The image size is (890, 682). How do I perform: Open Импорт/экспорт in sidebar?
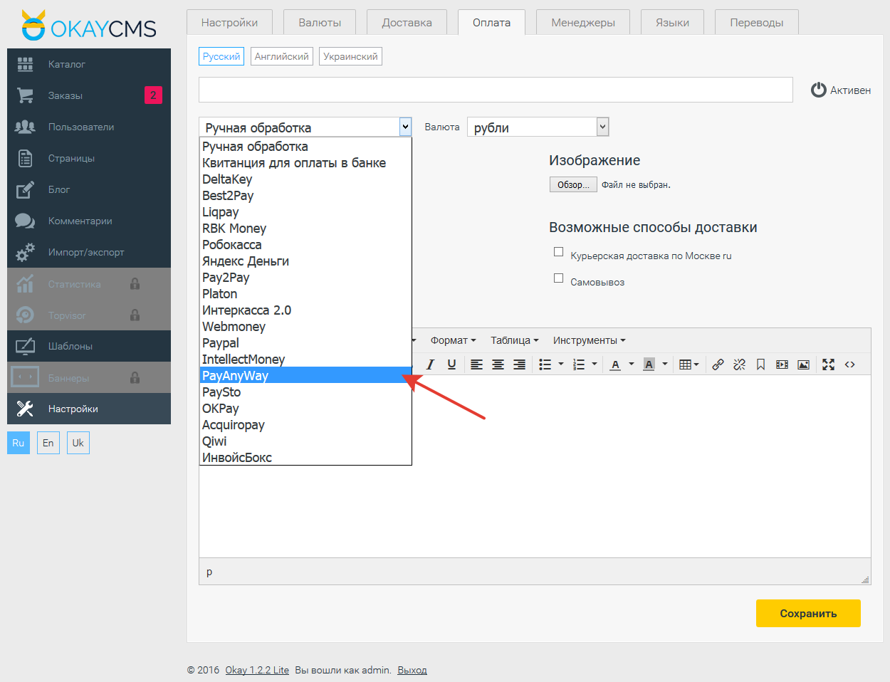pyautogui.click(x=89, y=252)
